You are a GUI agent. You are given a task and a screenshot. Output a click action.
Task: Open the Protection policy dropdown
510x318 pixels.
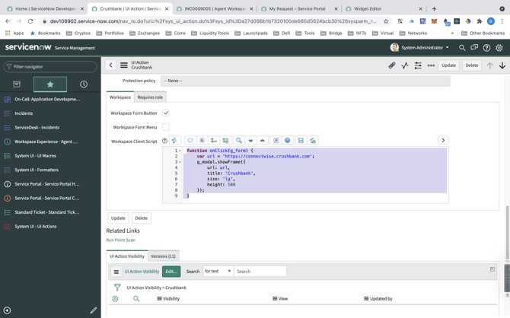coord(304,81)
